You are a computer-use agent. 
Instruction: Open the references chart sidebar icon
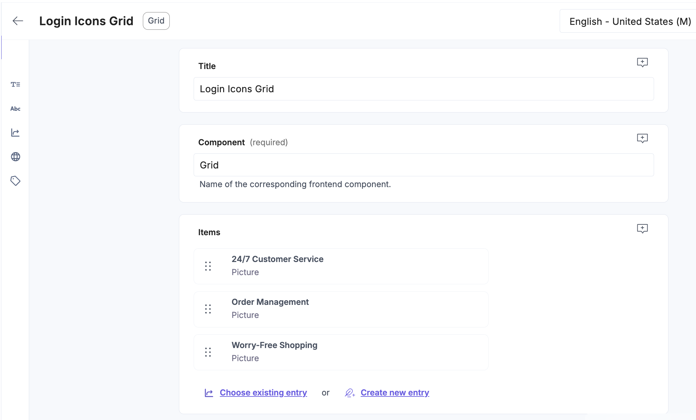(x=15, y=132)
